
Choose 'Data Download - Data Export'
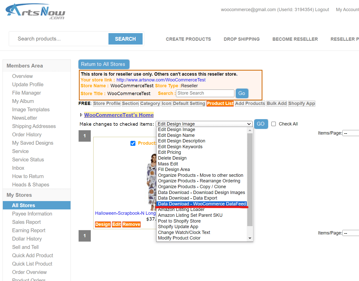pyautogui.click(x=187, y=198)
